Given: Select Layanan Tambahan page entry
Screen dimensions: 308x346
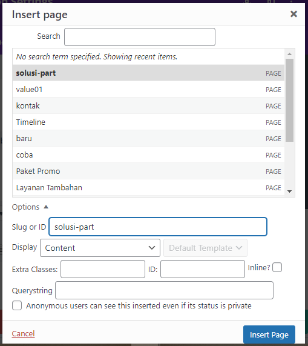Looking at the screenshot, I should [148, 188].
